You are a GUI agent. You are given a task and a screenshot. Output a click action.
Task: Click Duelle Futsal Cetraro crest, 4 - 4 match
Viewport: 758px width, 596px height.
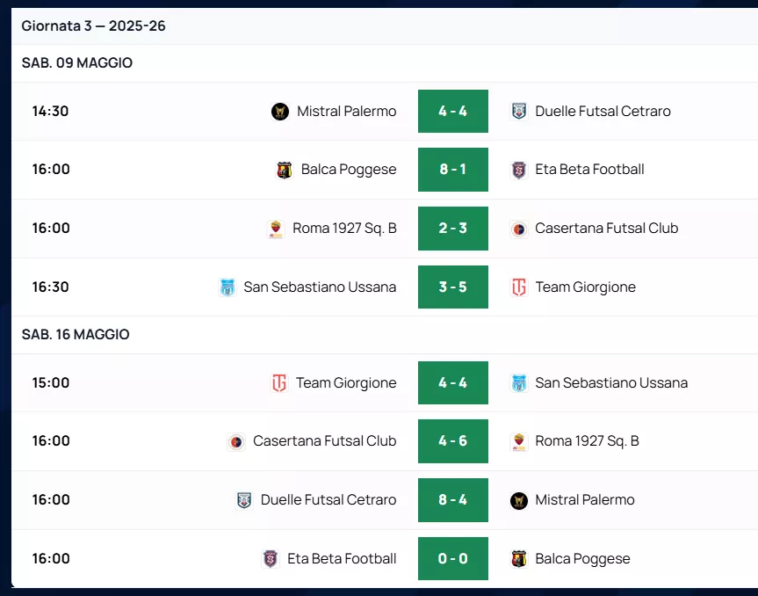point(519,112)
